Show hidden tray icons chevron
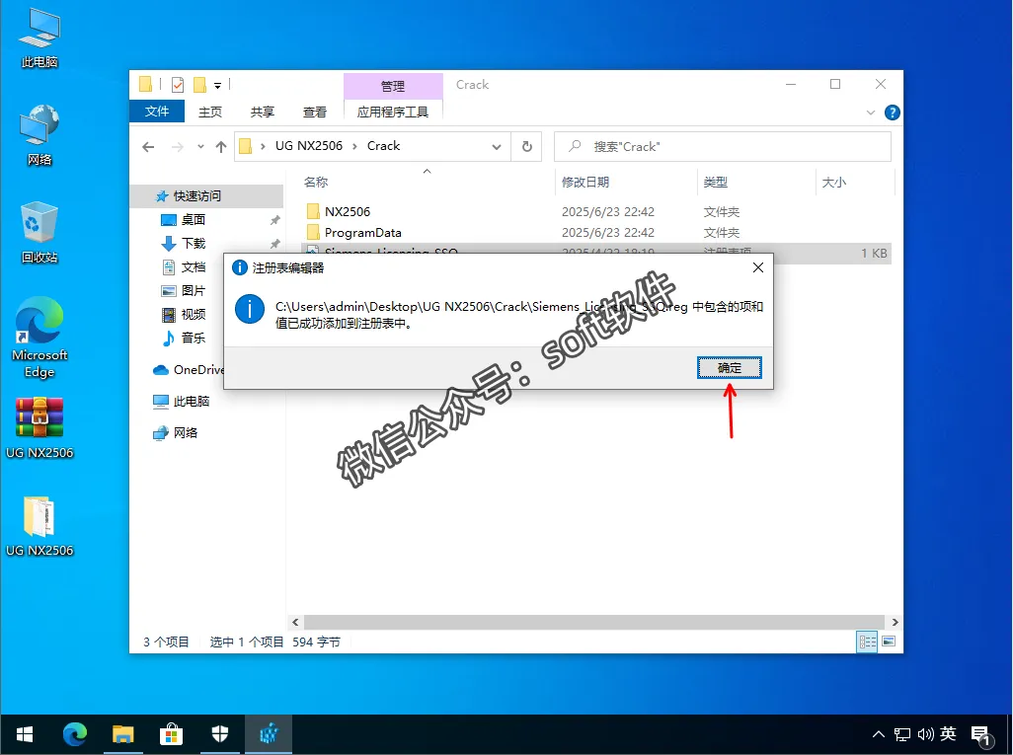 point(878,734)
